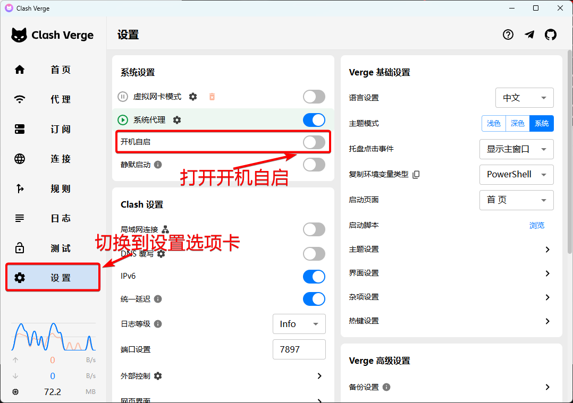The width and height of the screenshot is (573, 403).
Task: Open the help manual question icon
Action: (508, 35)
